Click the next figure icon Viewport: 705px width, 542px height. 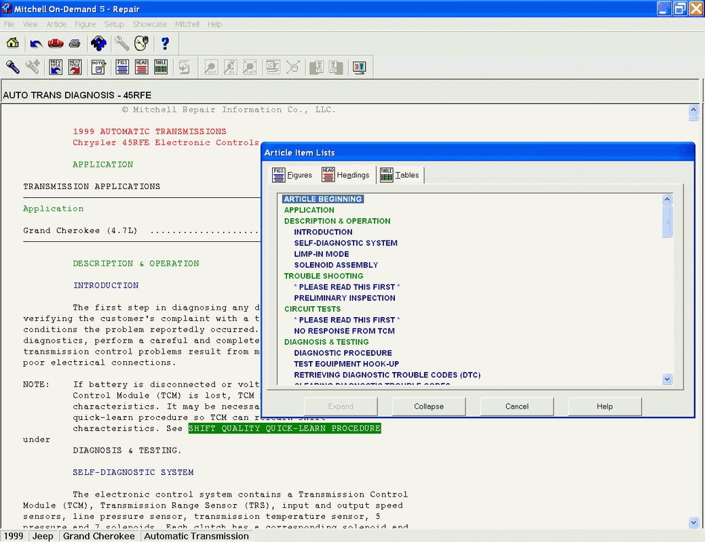click(x=336, y=67)
